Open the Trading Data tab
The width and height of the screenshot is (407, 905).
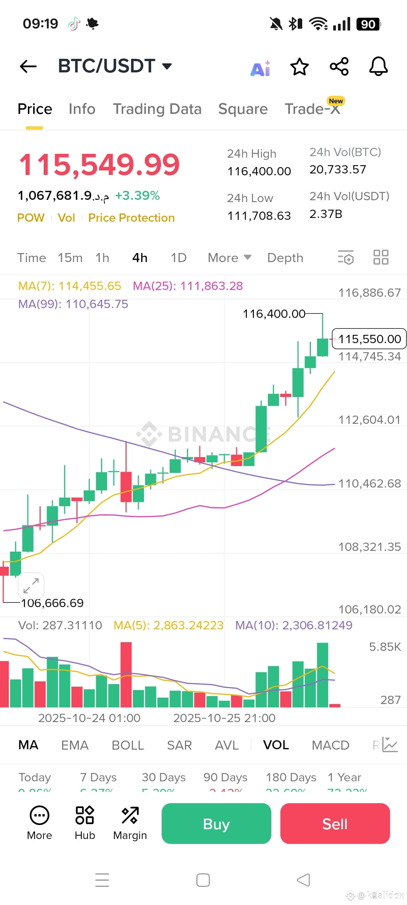(x=157, y=109)
